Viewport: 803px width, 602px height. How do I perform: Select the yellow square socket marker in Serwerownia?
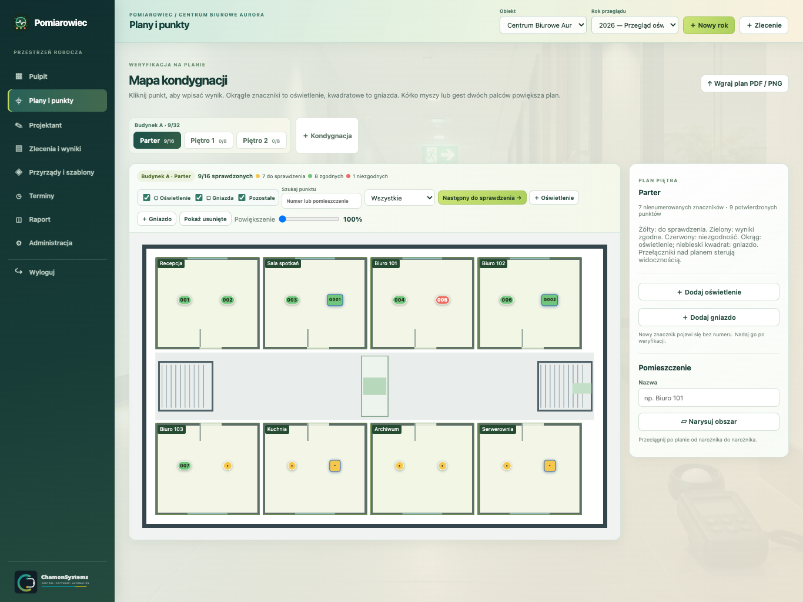coord(550,466)
